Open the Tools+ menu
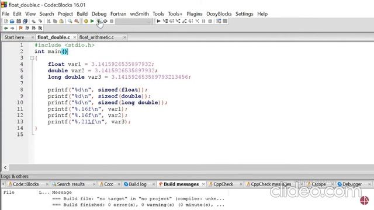This screenshot has height=210, width=374. (175, 14)
